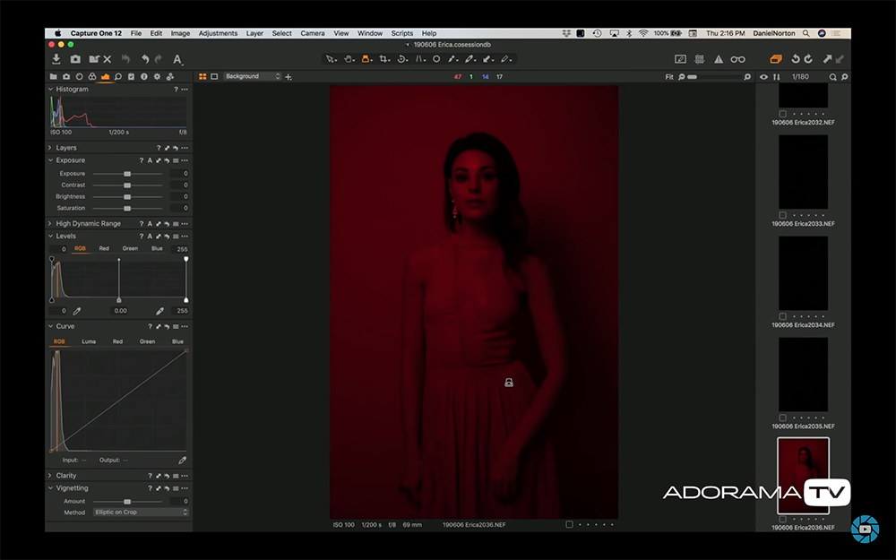Click the Import Images icon

coord(56,59)
